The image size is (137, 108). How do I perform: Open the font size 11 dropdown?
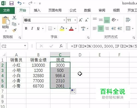tap(75, 20)
